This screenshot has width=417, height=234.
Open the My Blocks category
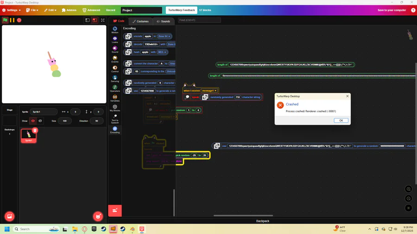point(115,108)
